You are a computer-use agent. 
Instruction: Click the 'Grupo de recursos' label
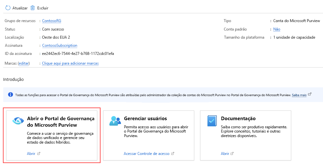pos(20,21)
